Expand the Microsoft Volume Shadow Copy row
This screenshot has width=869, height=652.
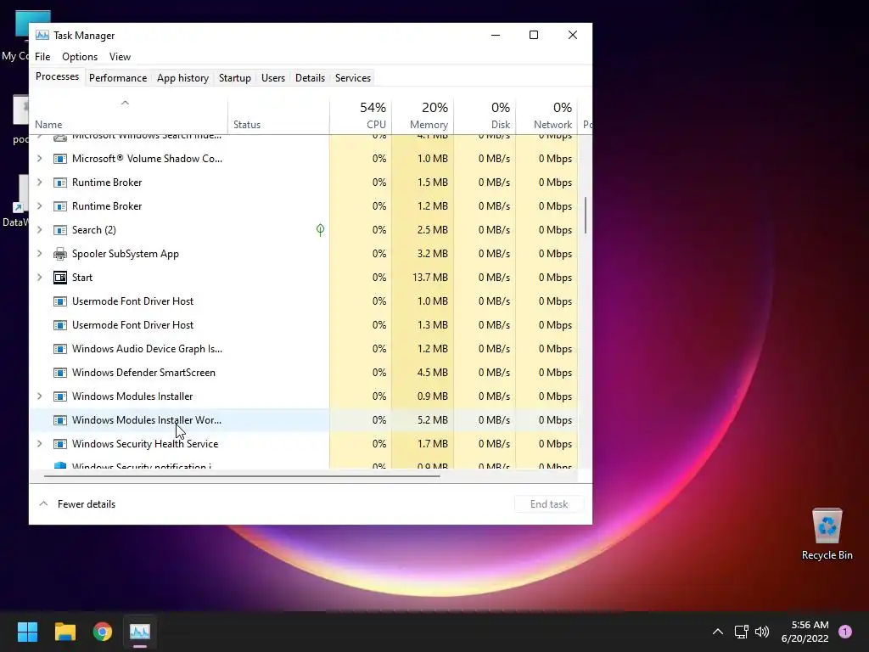click(39, 159)
